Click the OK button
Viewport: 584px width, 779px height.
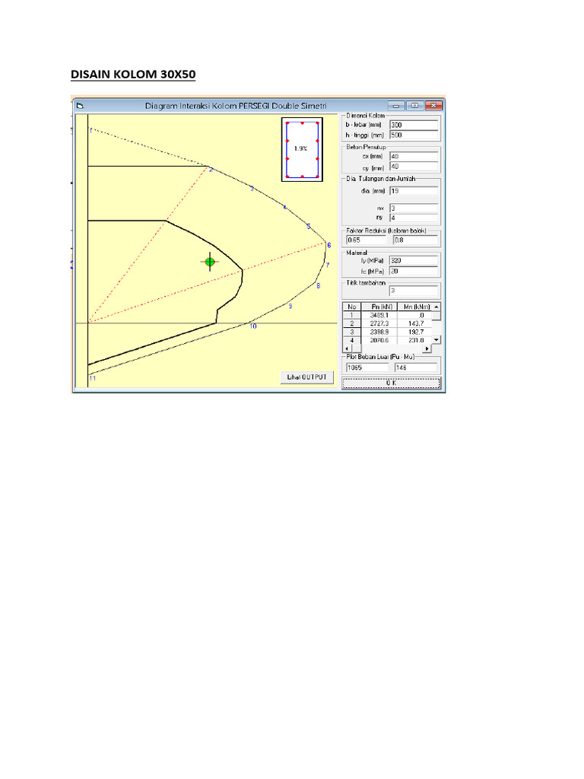click(391, 383)
